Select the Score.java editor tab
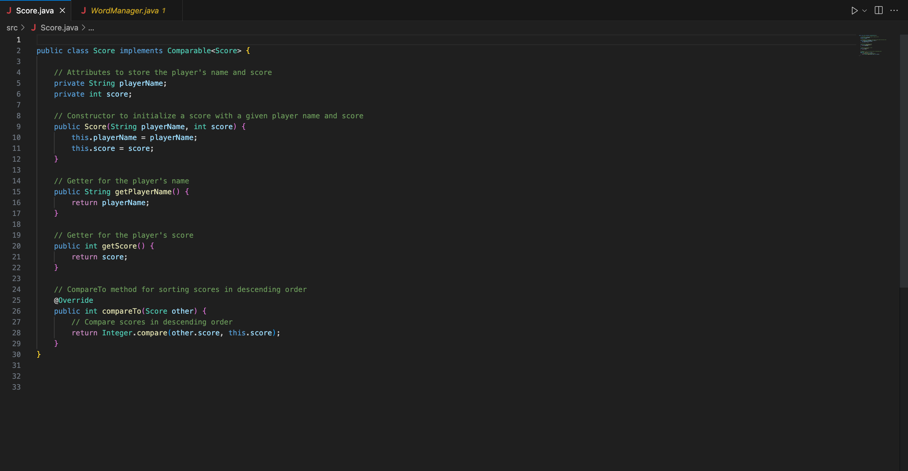Screen dimensions: 908x471 [x=35, y=10]
